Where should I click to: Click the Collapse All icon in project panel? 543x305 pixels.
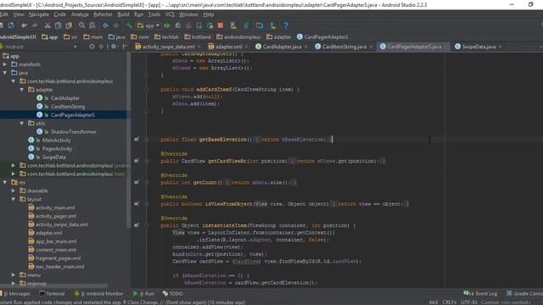pos(101,47)
